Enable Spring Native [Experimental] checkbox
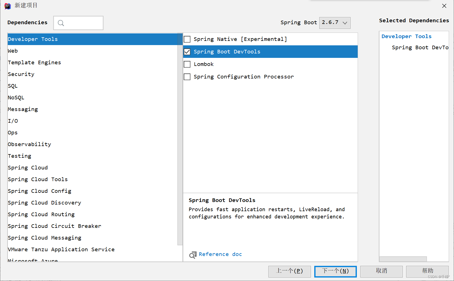This screenshot has width=454, height=281. [187, 39]
